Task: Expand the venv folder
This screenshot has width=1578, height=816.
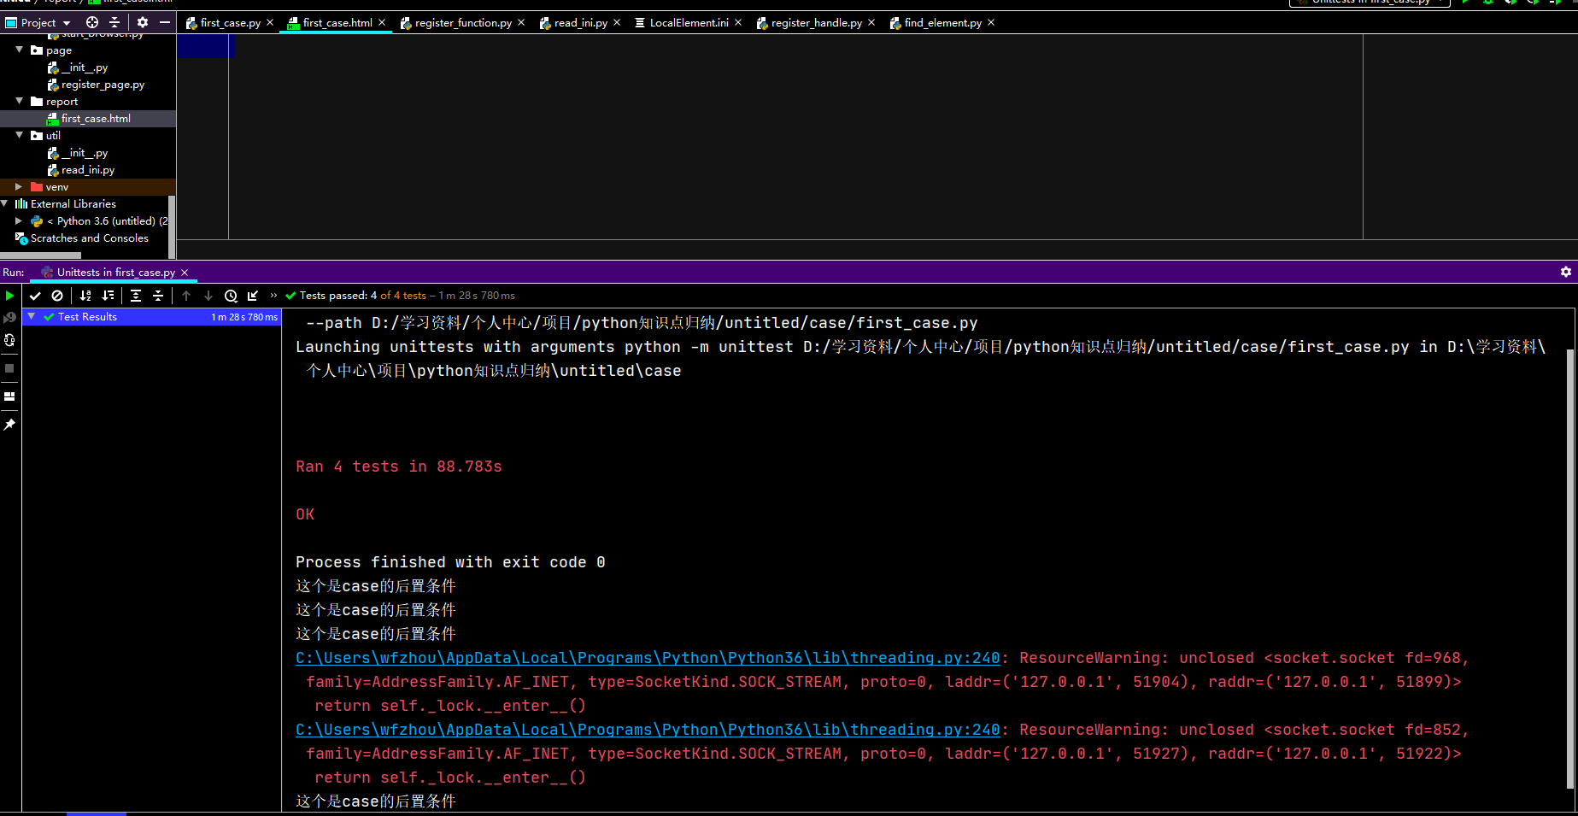Action: point(19,186)
